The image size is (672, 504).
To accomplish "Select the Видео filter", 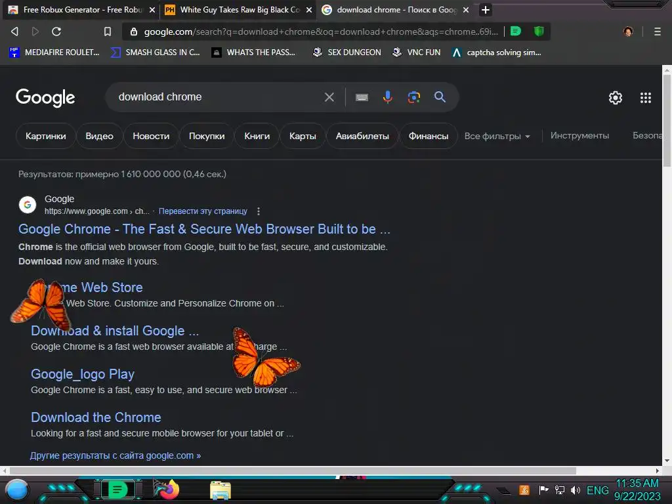I will pos(100,136).
